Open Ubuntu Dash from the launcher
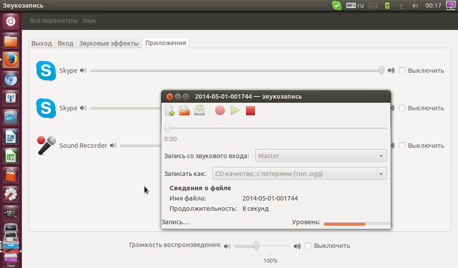This screenshot has height=268, width=458. (11, 21)
